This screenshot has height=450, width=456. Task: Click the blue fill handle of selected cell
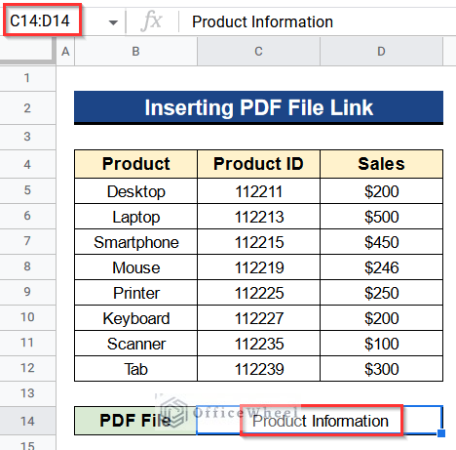441,433
